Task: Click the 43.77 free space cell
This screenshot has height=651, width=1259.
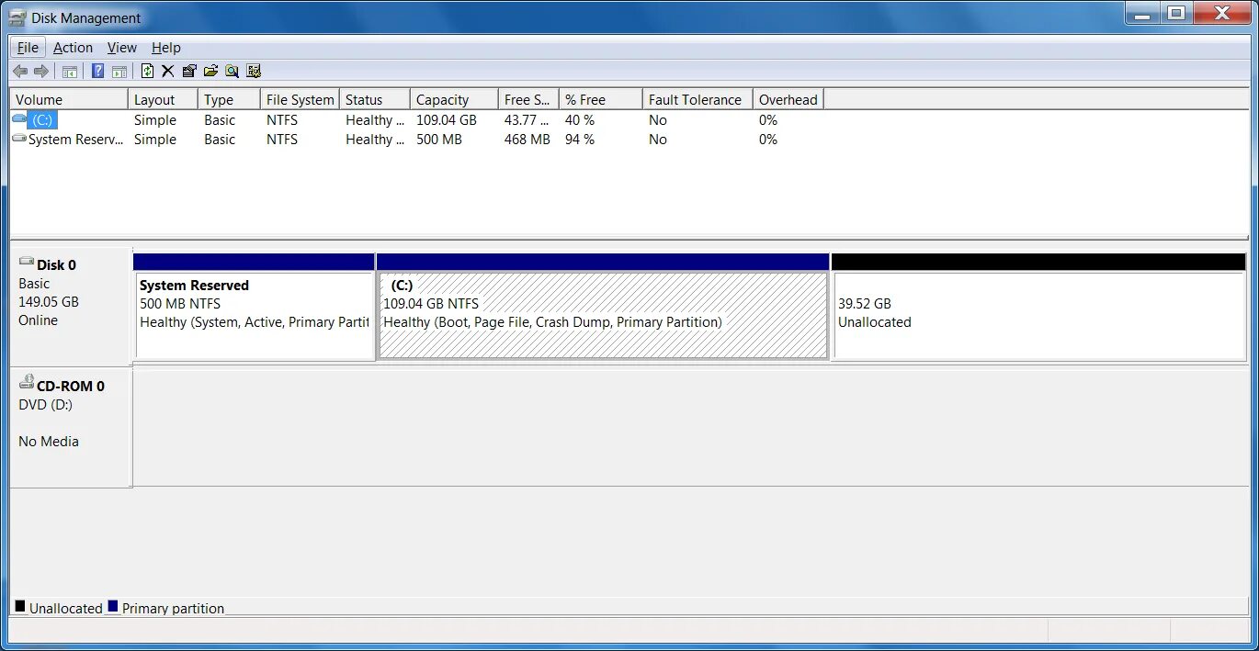Action: point(527,120)
